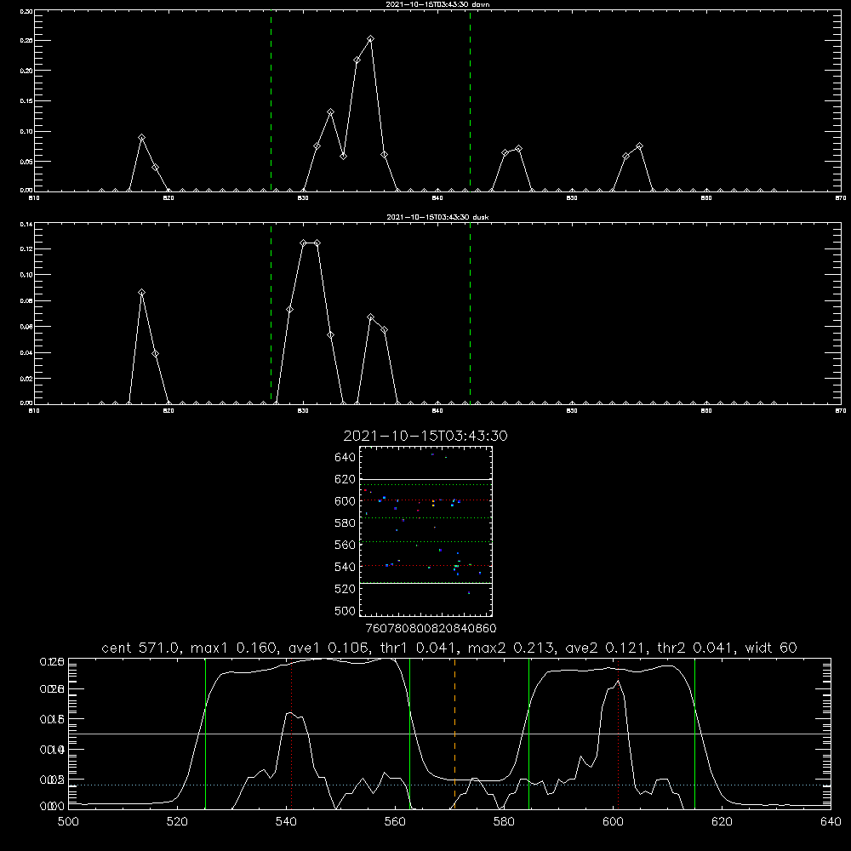Select the dusk plot diamond at the 818 peak
The image size is (851, 851).
point(141,293)
